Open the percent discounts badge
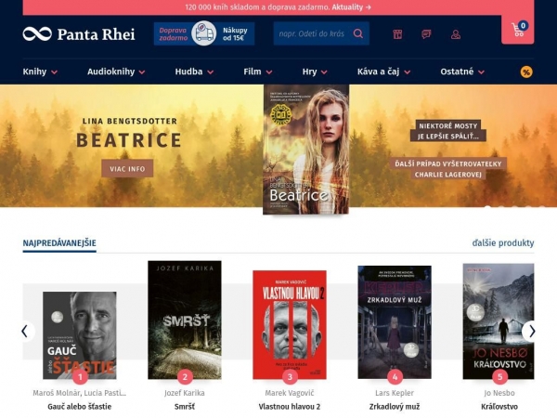This screenshot has width=557, height=418. [526, 72]
